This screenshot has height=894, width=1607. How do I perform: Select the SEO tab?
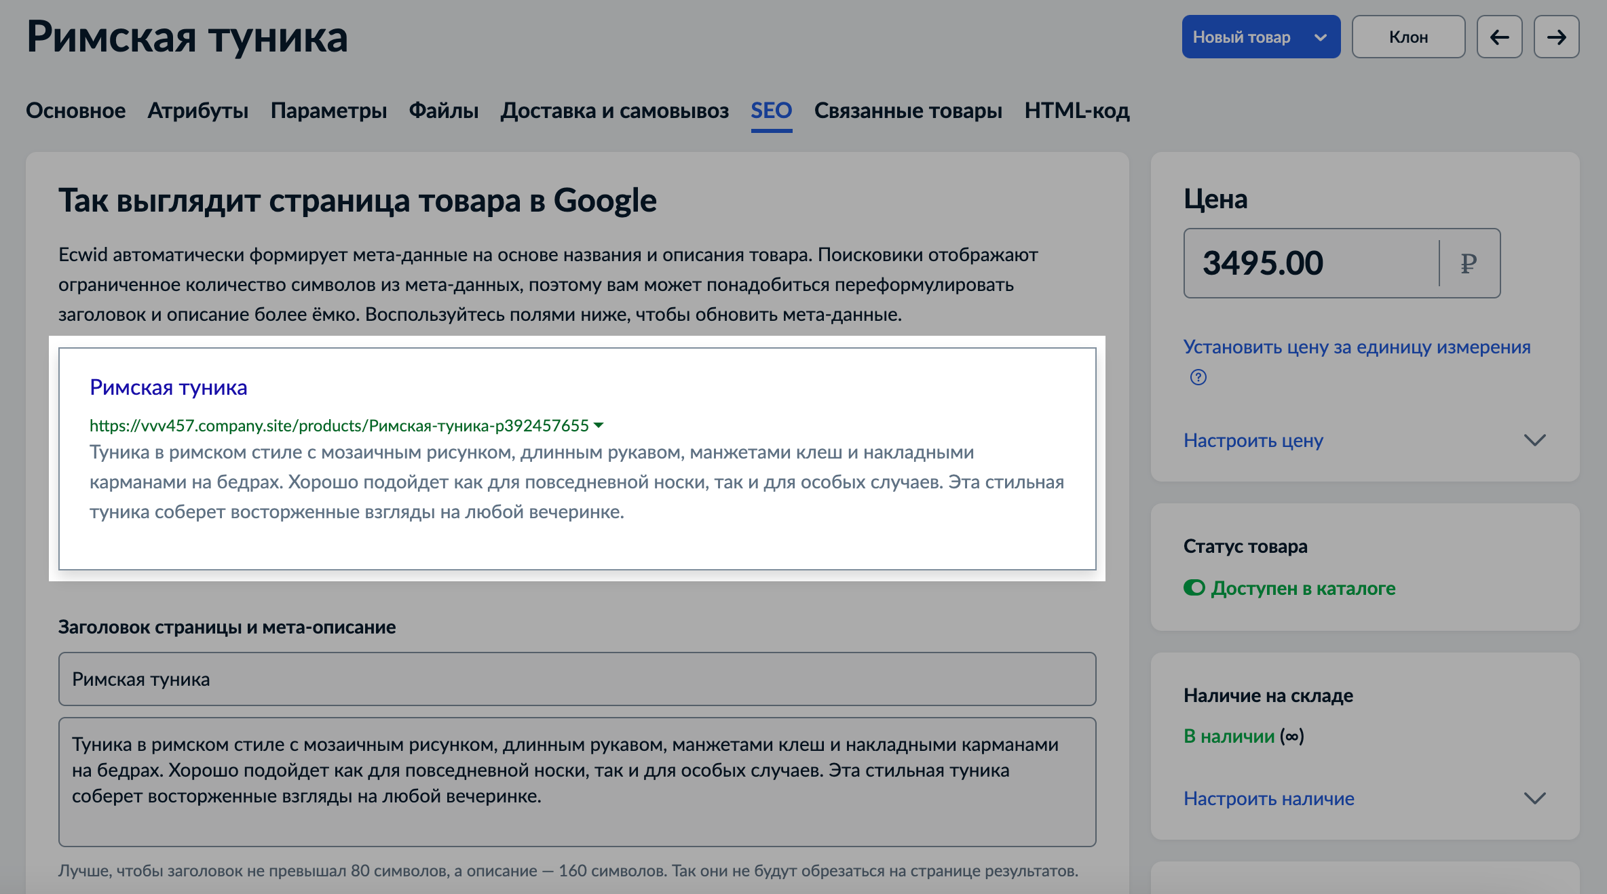(x=772, y=111)
